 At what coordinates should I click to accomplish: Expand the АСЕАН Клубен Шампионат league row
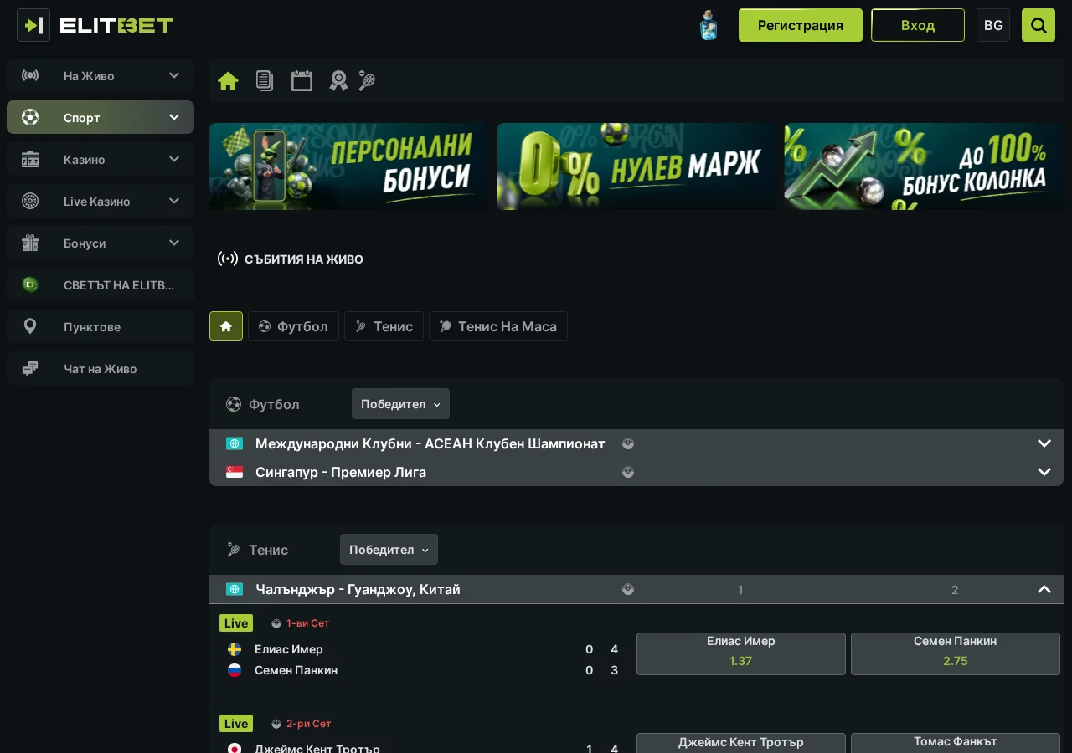pyautogui.click(x=1044, y=443)
